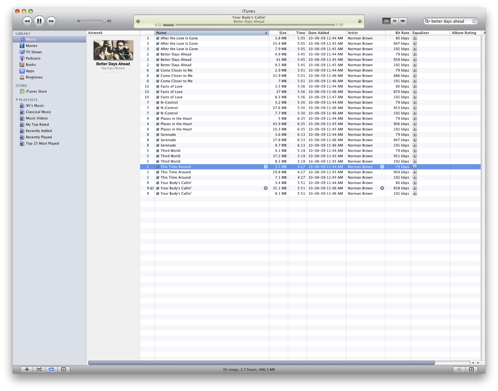Uncheck first After the Love Is Gone checkbox
This screenshot has height=391, width=498.
(x=158, y=38)
